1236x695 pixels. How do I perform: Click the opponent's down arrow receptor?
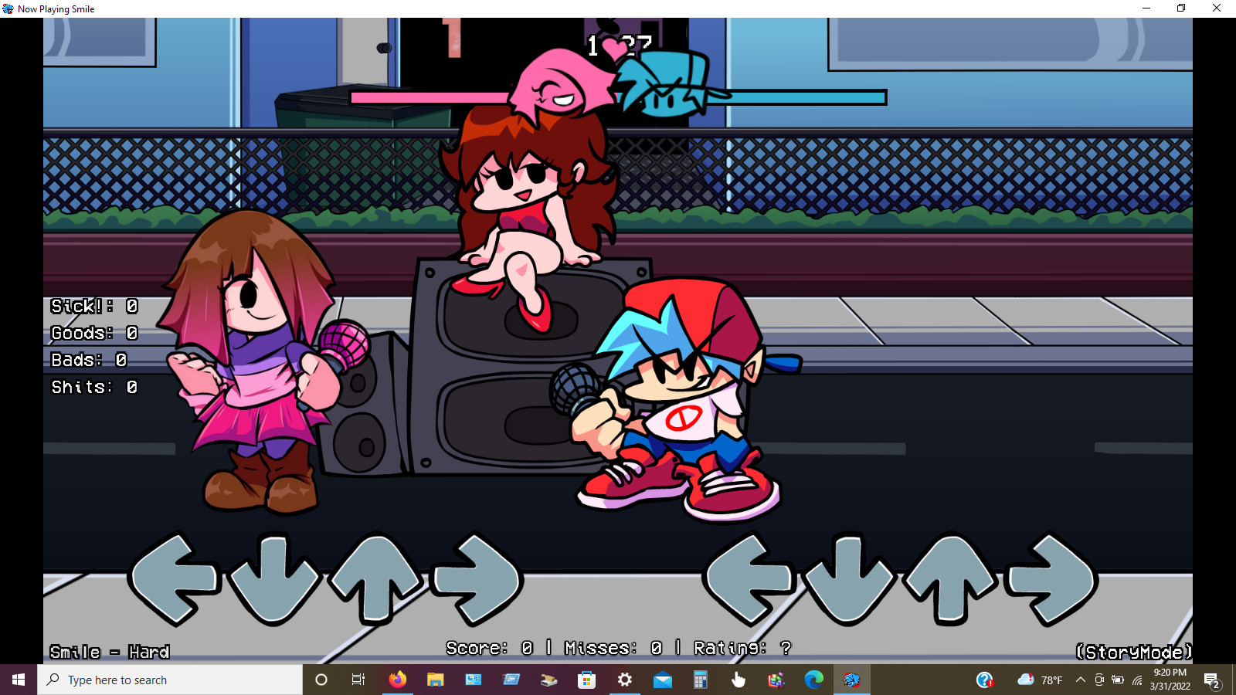pos(274,581)
